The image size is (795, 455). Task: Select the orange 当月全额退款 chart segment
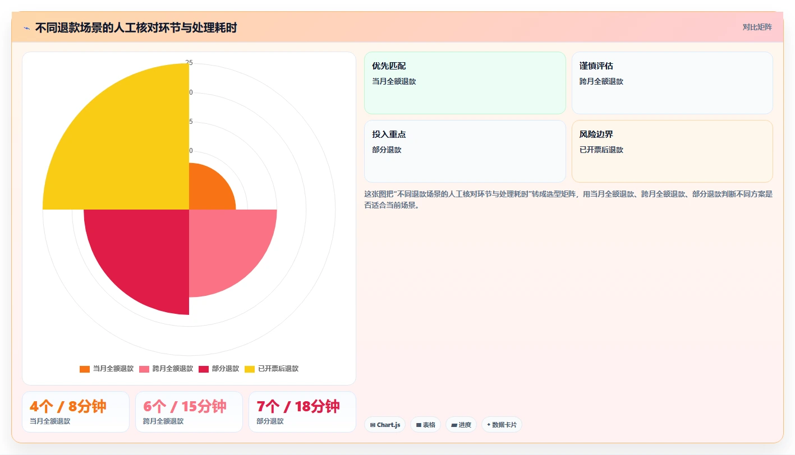coord(208,191)
